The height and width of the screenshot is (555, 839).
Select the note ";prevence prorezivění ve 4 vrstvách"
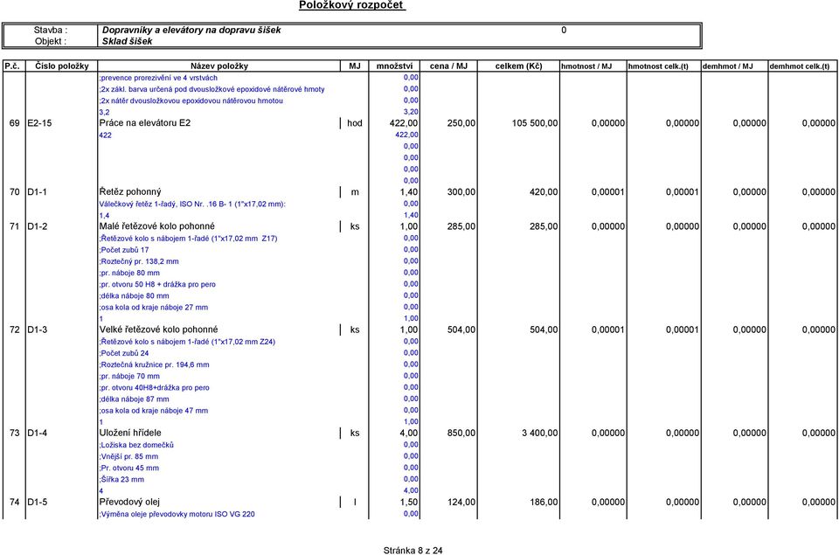(x=158, y=78)
